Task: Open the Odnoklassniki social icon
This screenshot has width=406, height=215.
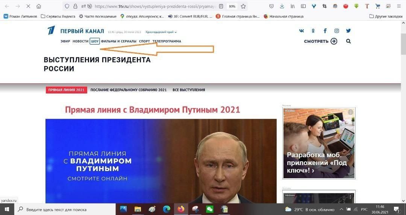Action: coord(313,31)
